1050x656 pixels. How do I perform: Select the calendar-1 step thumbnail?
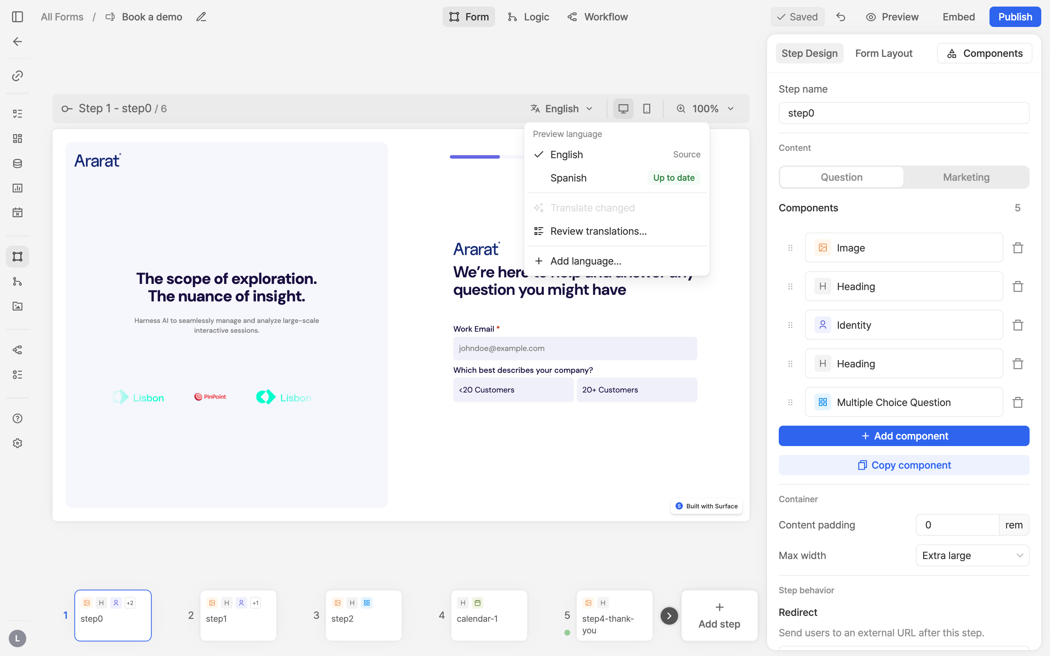click(489, 616)
